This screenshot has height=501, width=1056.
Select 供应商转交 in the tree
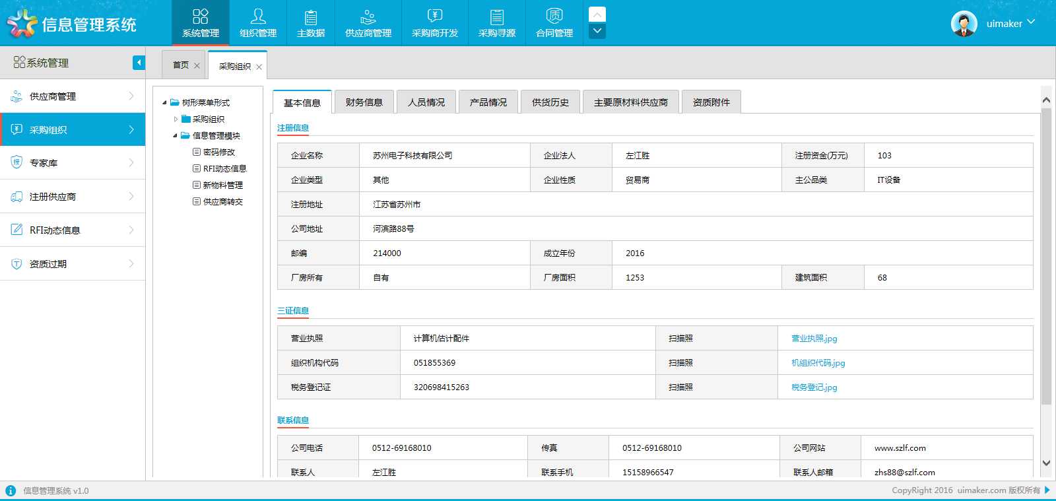(218, 202)
